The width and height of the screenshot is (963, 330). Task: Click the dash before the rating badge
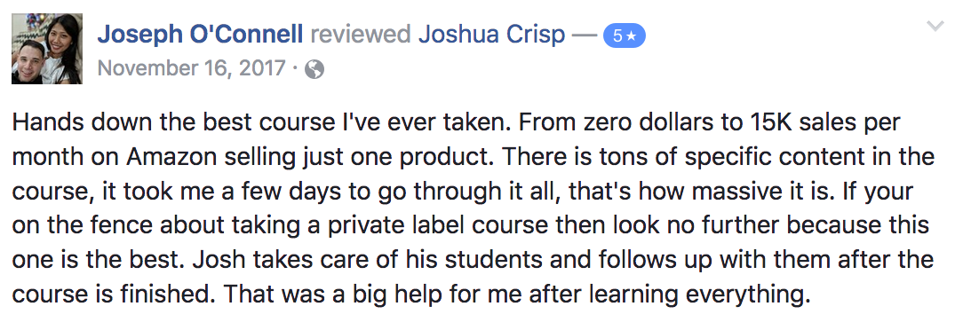pyautogui.click(x=584, y=36)
